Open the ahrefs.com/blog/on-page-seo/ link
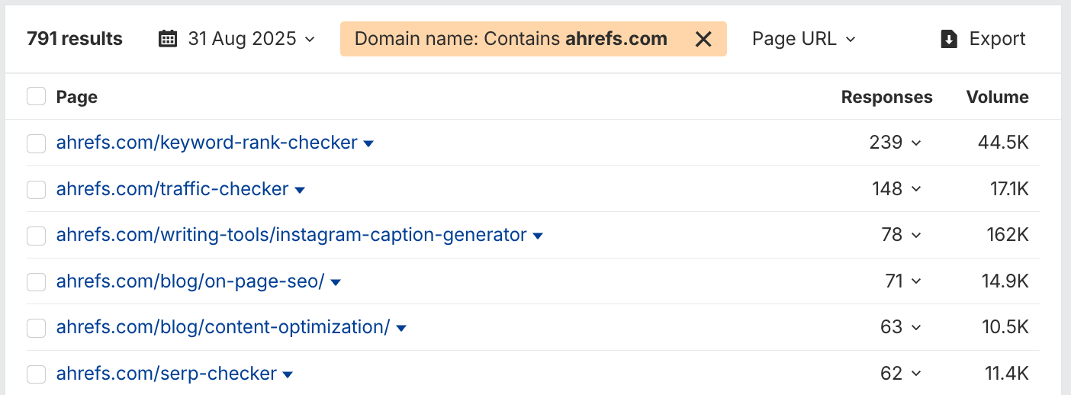This screenshot has width=1071, height=395. tap(190, 281)
